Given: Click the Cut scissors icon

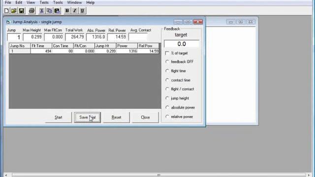Looking at the screenshot, I should click(41, 11).
